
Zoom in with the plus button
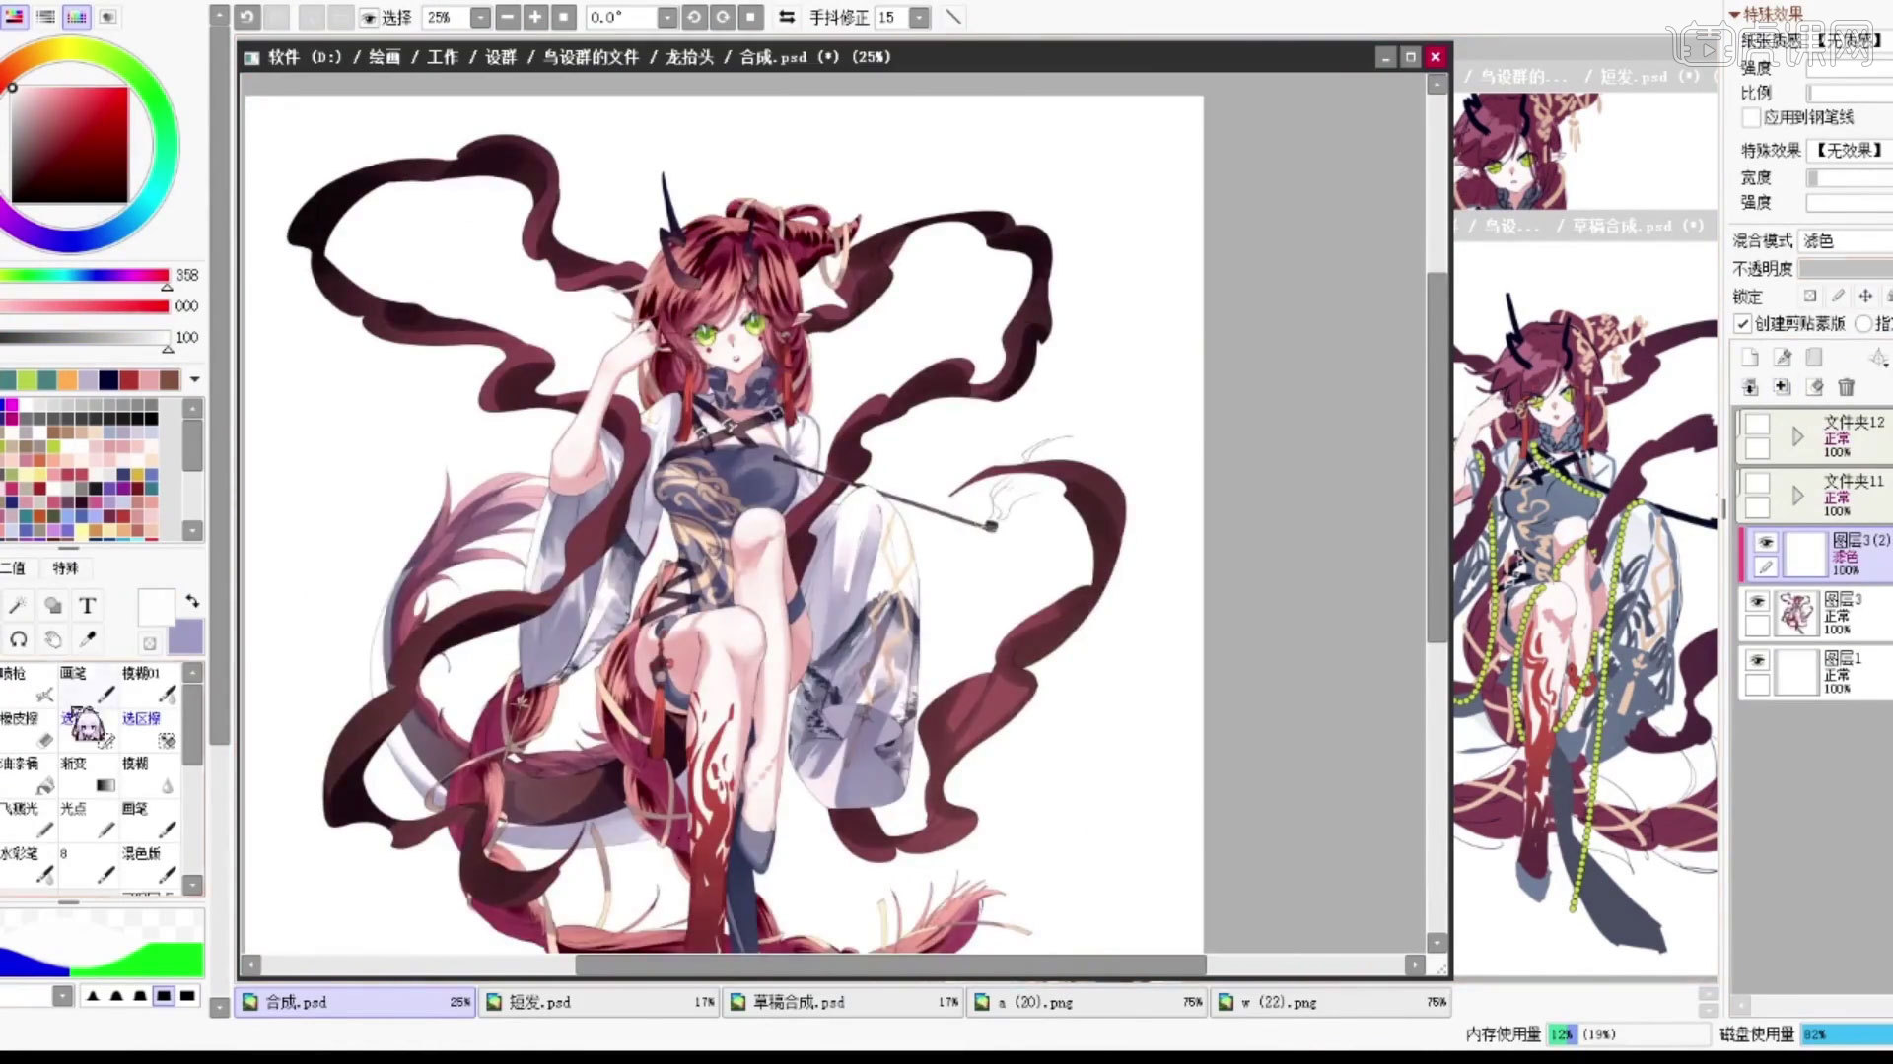[535, 17]
